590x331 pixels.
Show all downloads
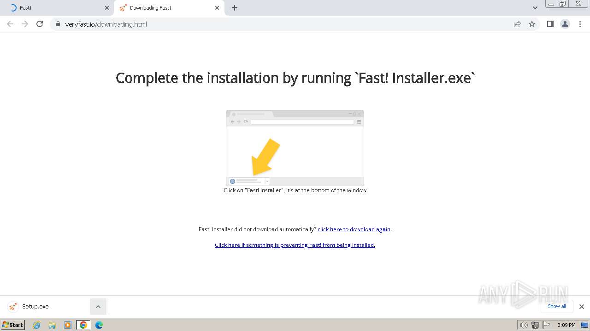tap(557, 306)
